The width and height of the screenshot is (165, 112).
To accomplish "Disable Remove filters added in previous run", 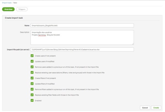I will pos(32,89).
